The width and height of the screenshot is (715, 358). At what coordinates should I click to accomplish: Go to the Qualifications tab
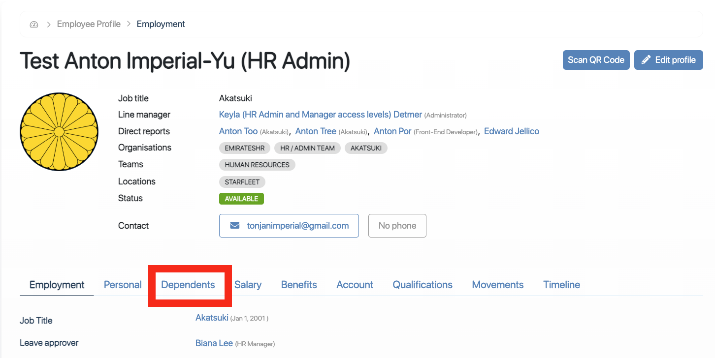(x=422, y=285)
